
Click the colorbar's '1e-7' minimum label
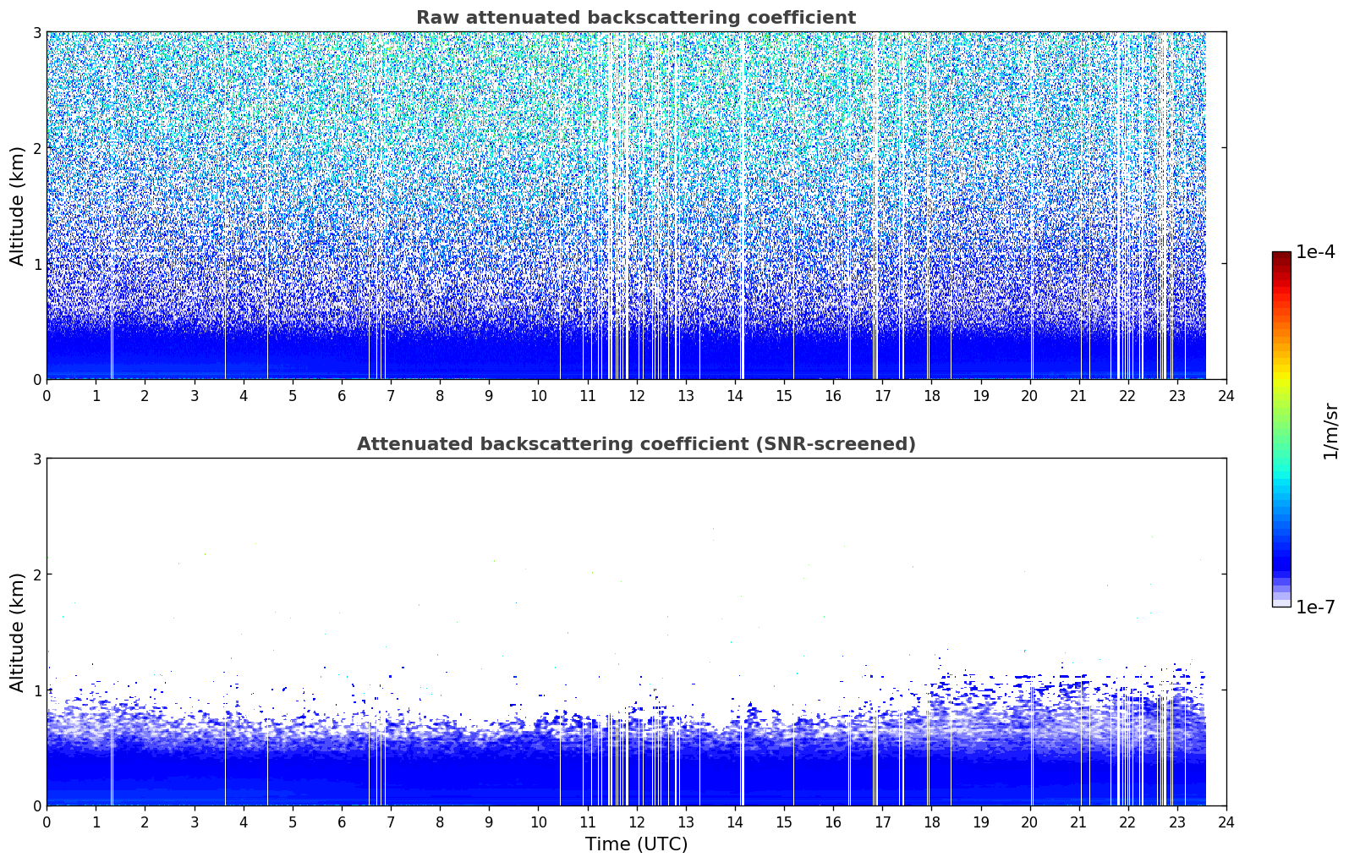(1315, 607)
